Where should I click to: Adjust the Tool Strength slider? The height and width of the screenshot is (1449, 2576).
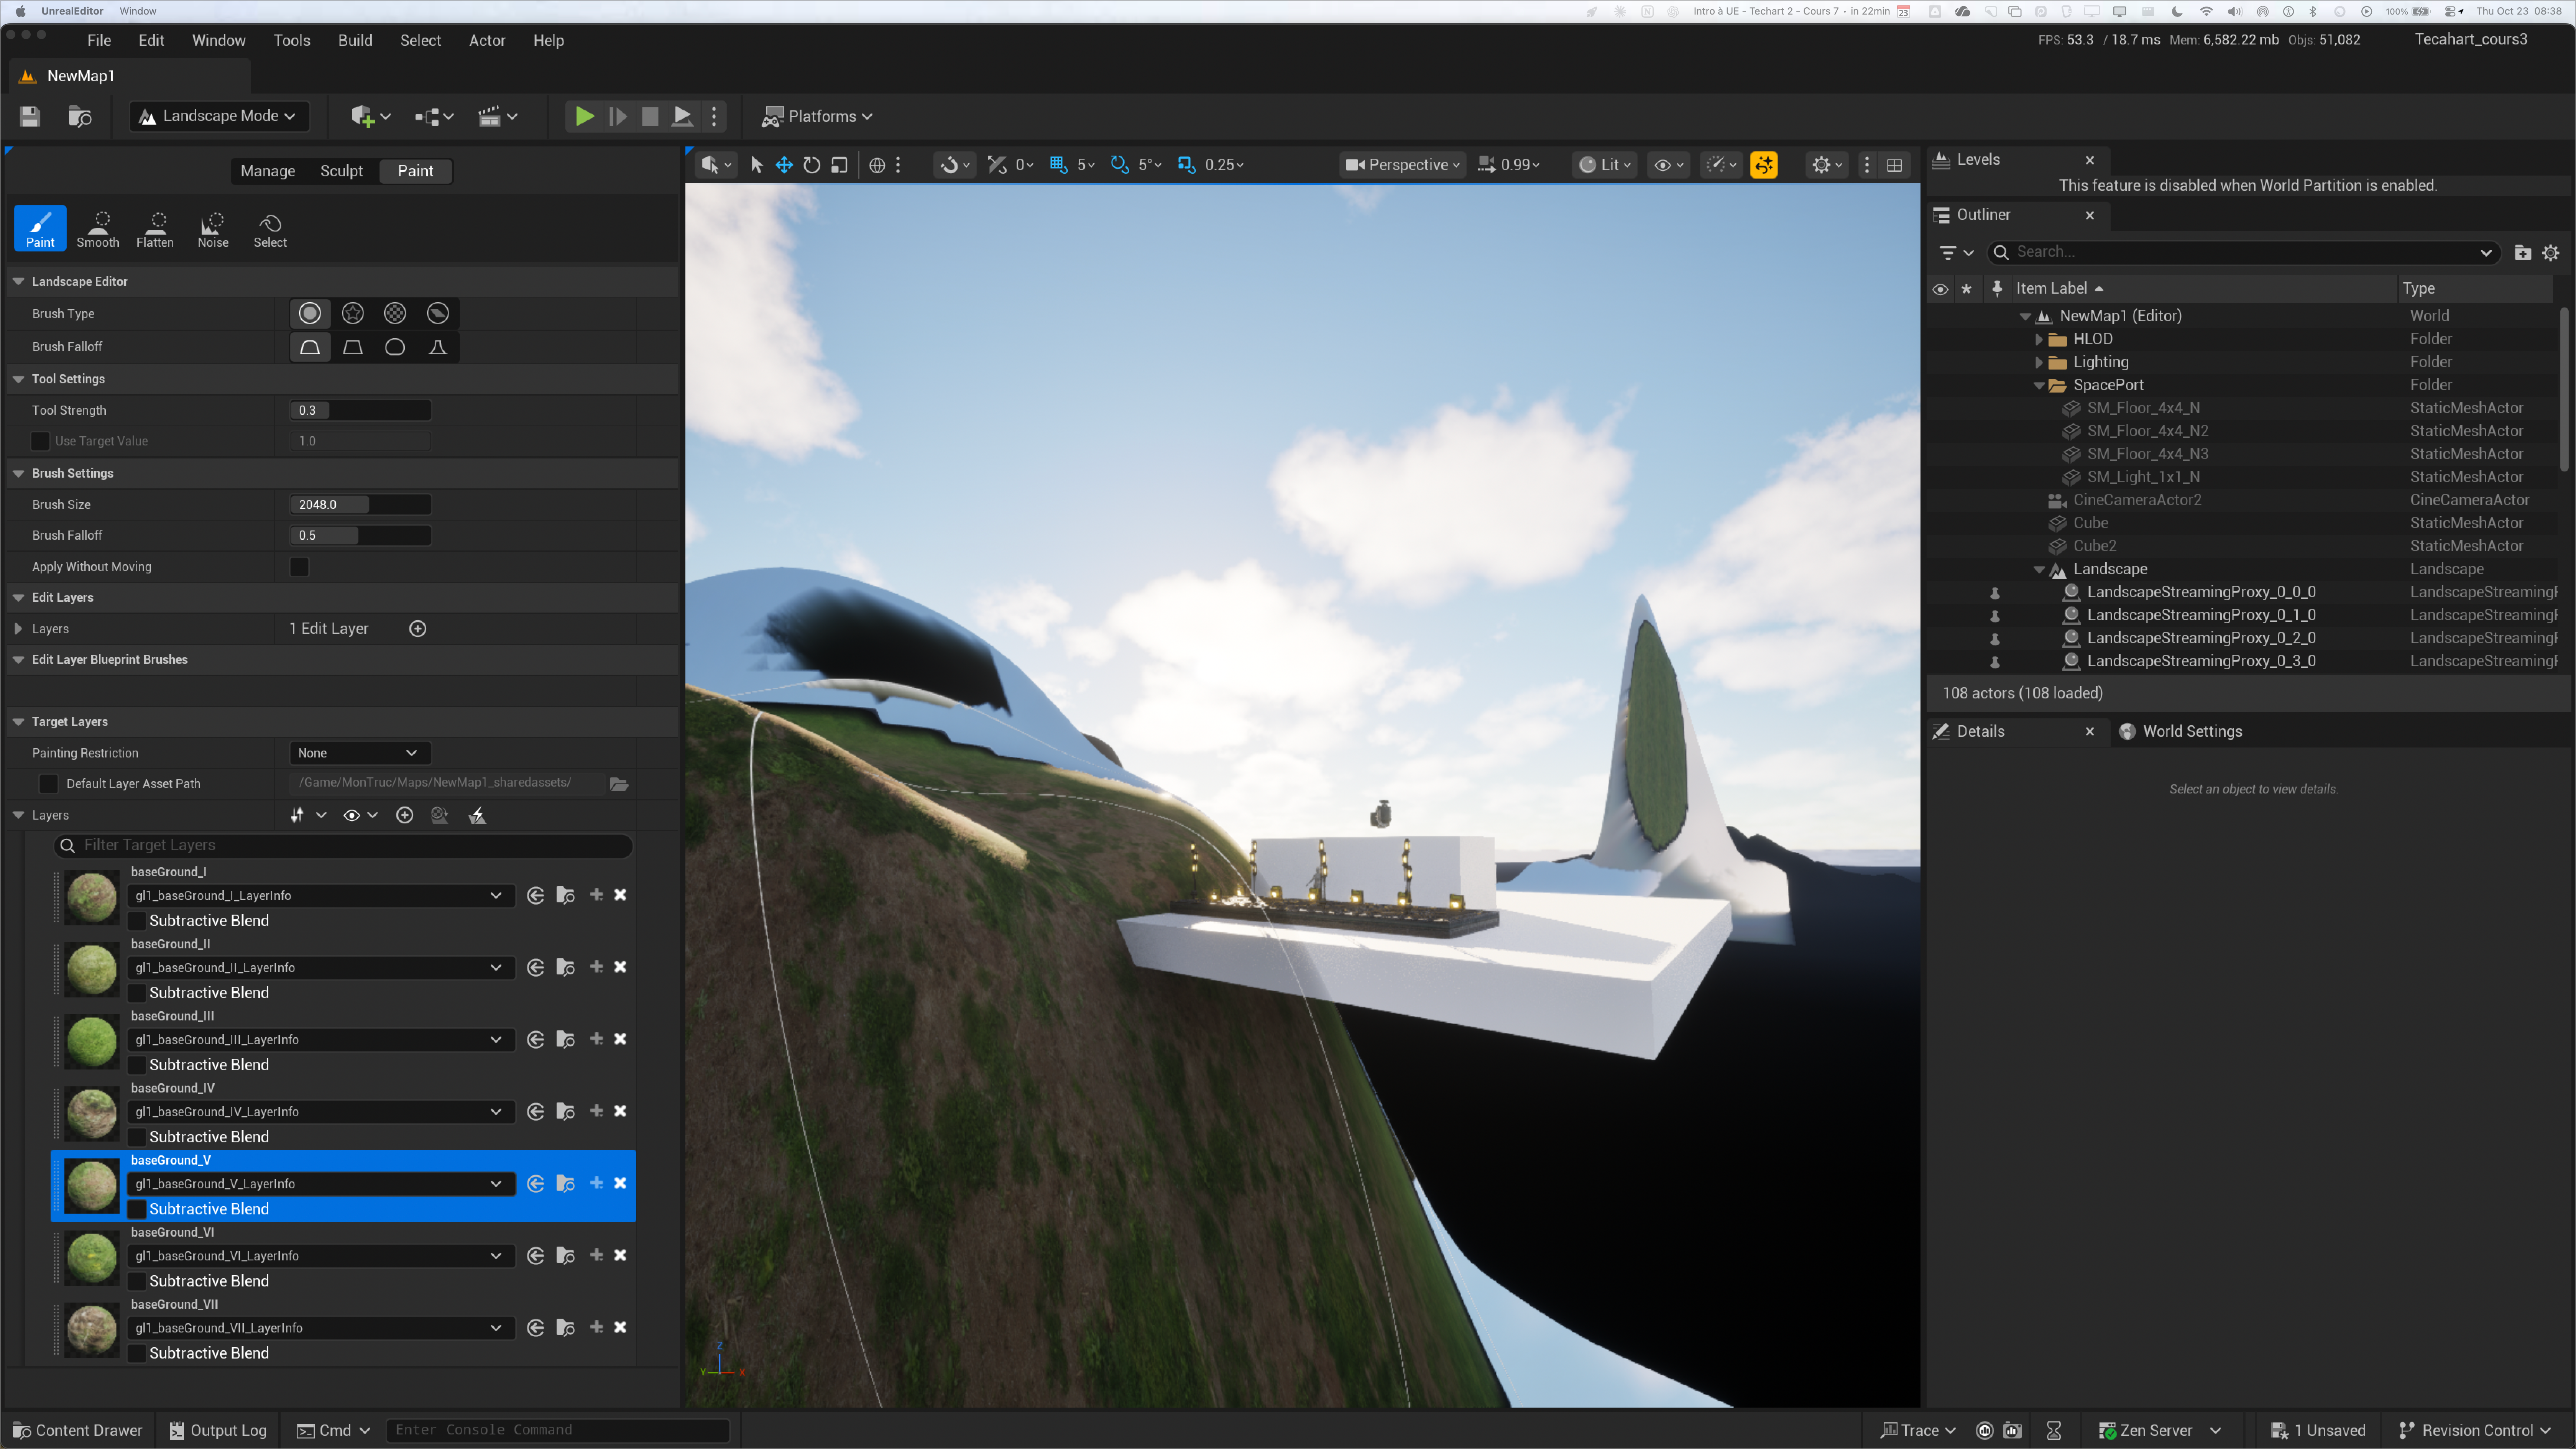[x=360, y=410]
